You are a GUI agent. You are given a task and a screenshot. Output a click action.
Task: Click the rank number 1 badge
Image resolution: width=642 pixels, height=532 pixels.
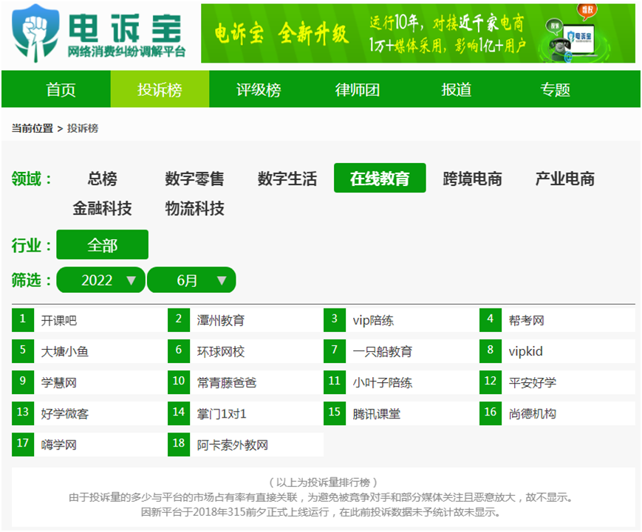click(x=23, y=319)
